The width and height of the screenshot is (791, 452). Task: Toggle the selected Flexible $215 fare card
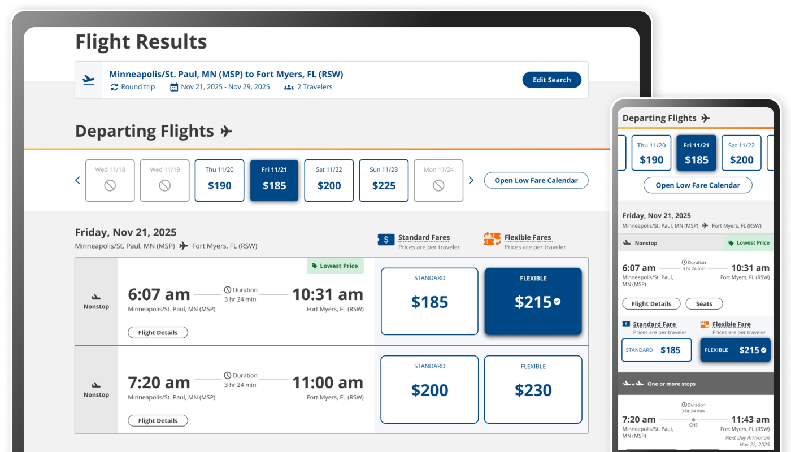pyautogui.click(x=533, y=301)
